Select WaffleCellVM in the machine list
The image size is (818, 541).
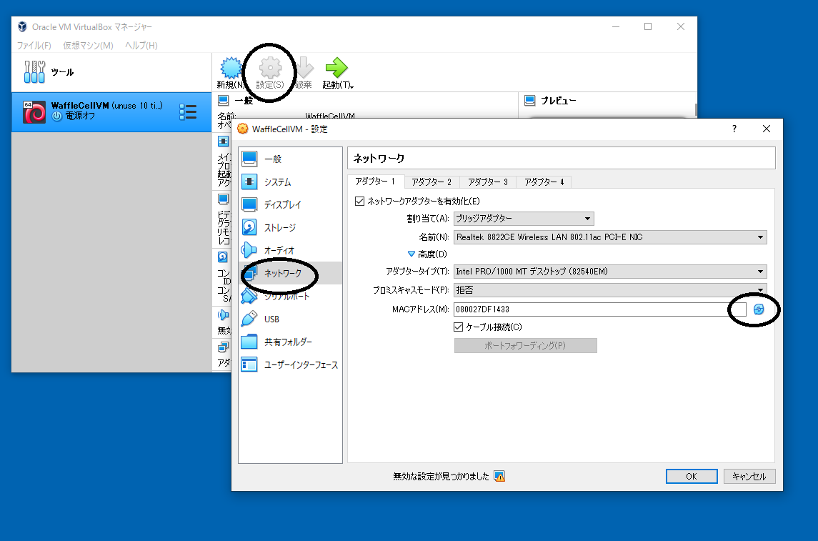click(x=111, y=112)
